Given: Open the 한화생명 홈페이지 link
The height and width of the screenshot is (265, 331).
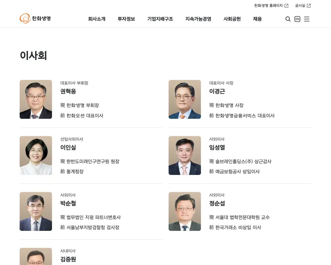Looking at the screenshot, I should [x=268, y=6].
